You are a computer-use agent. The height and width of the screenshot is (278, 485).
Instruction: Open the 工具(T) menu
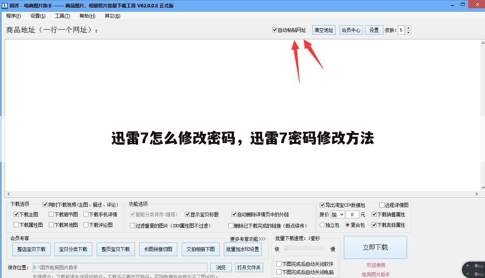[x=62, y=16]
